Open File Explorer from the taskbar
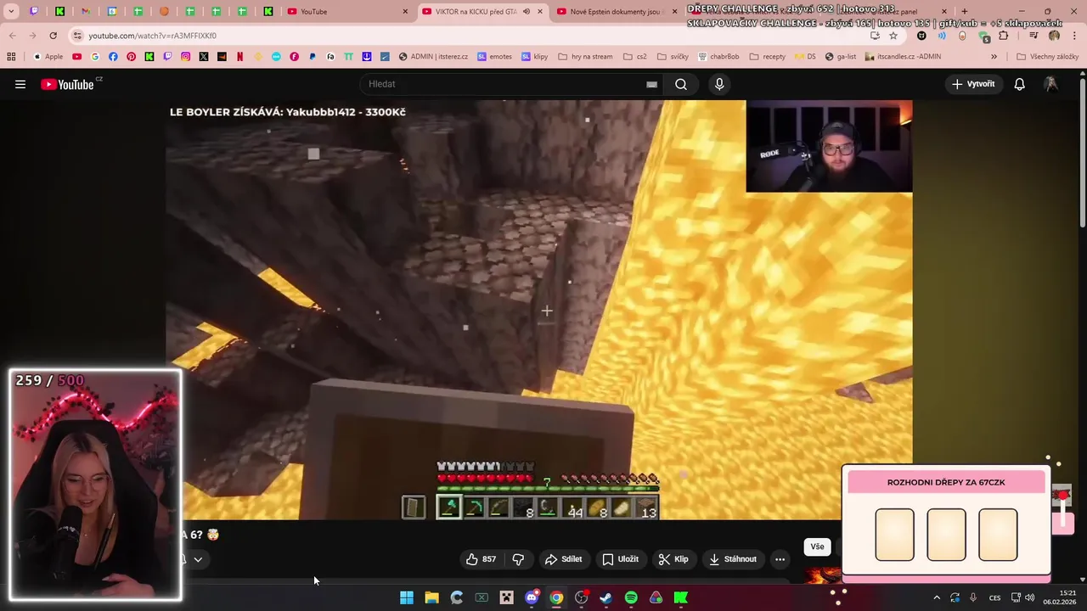Screen dimensions: 1087x611 431,598
